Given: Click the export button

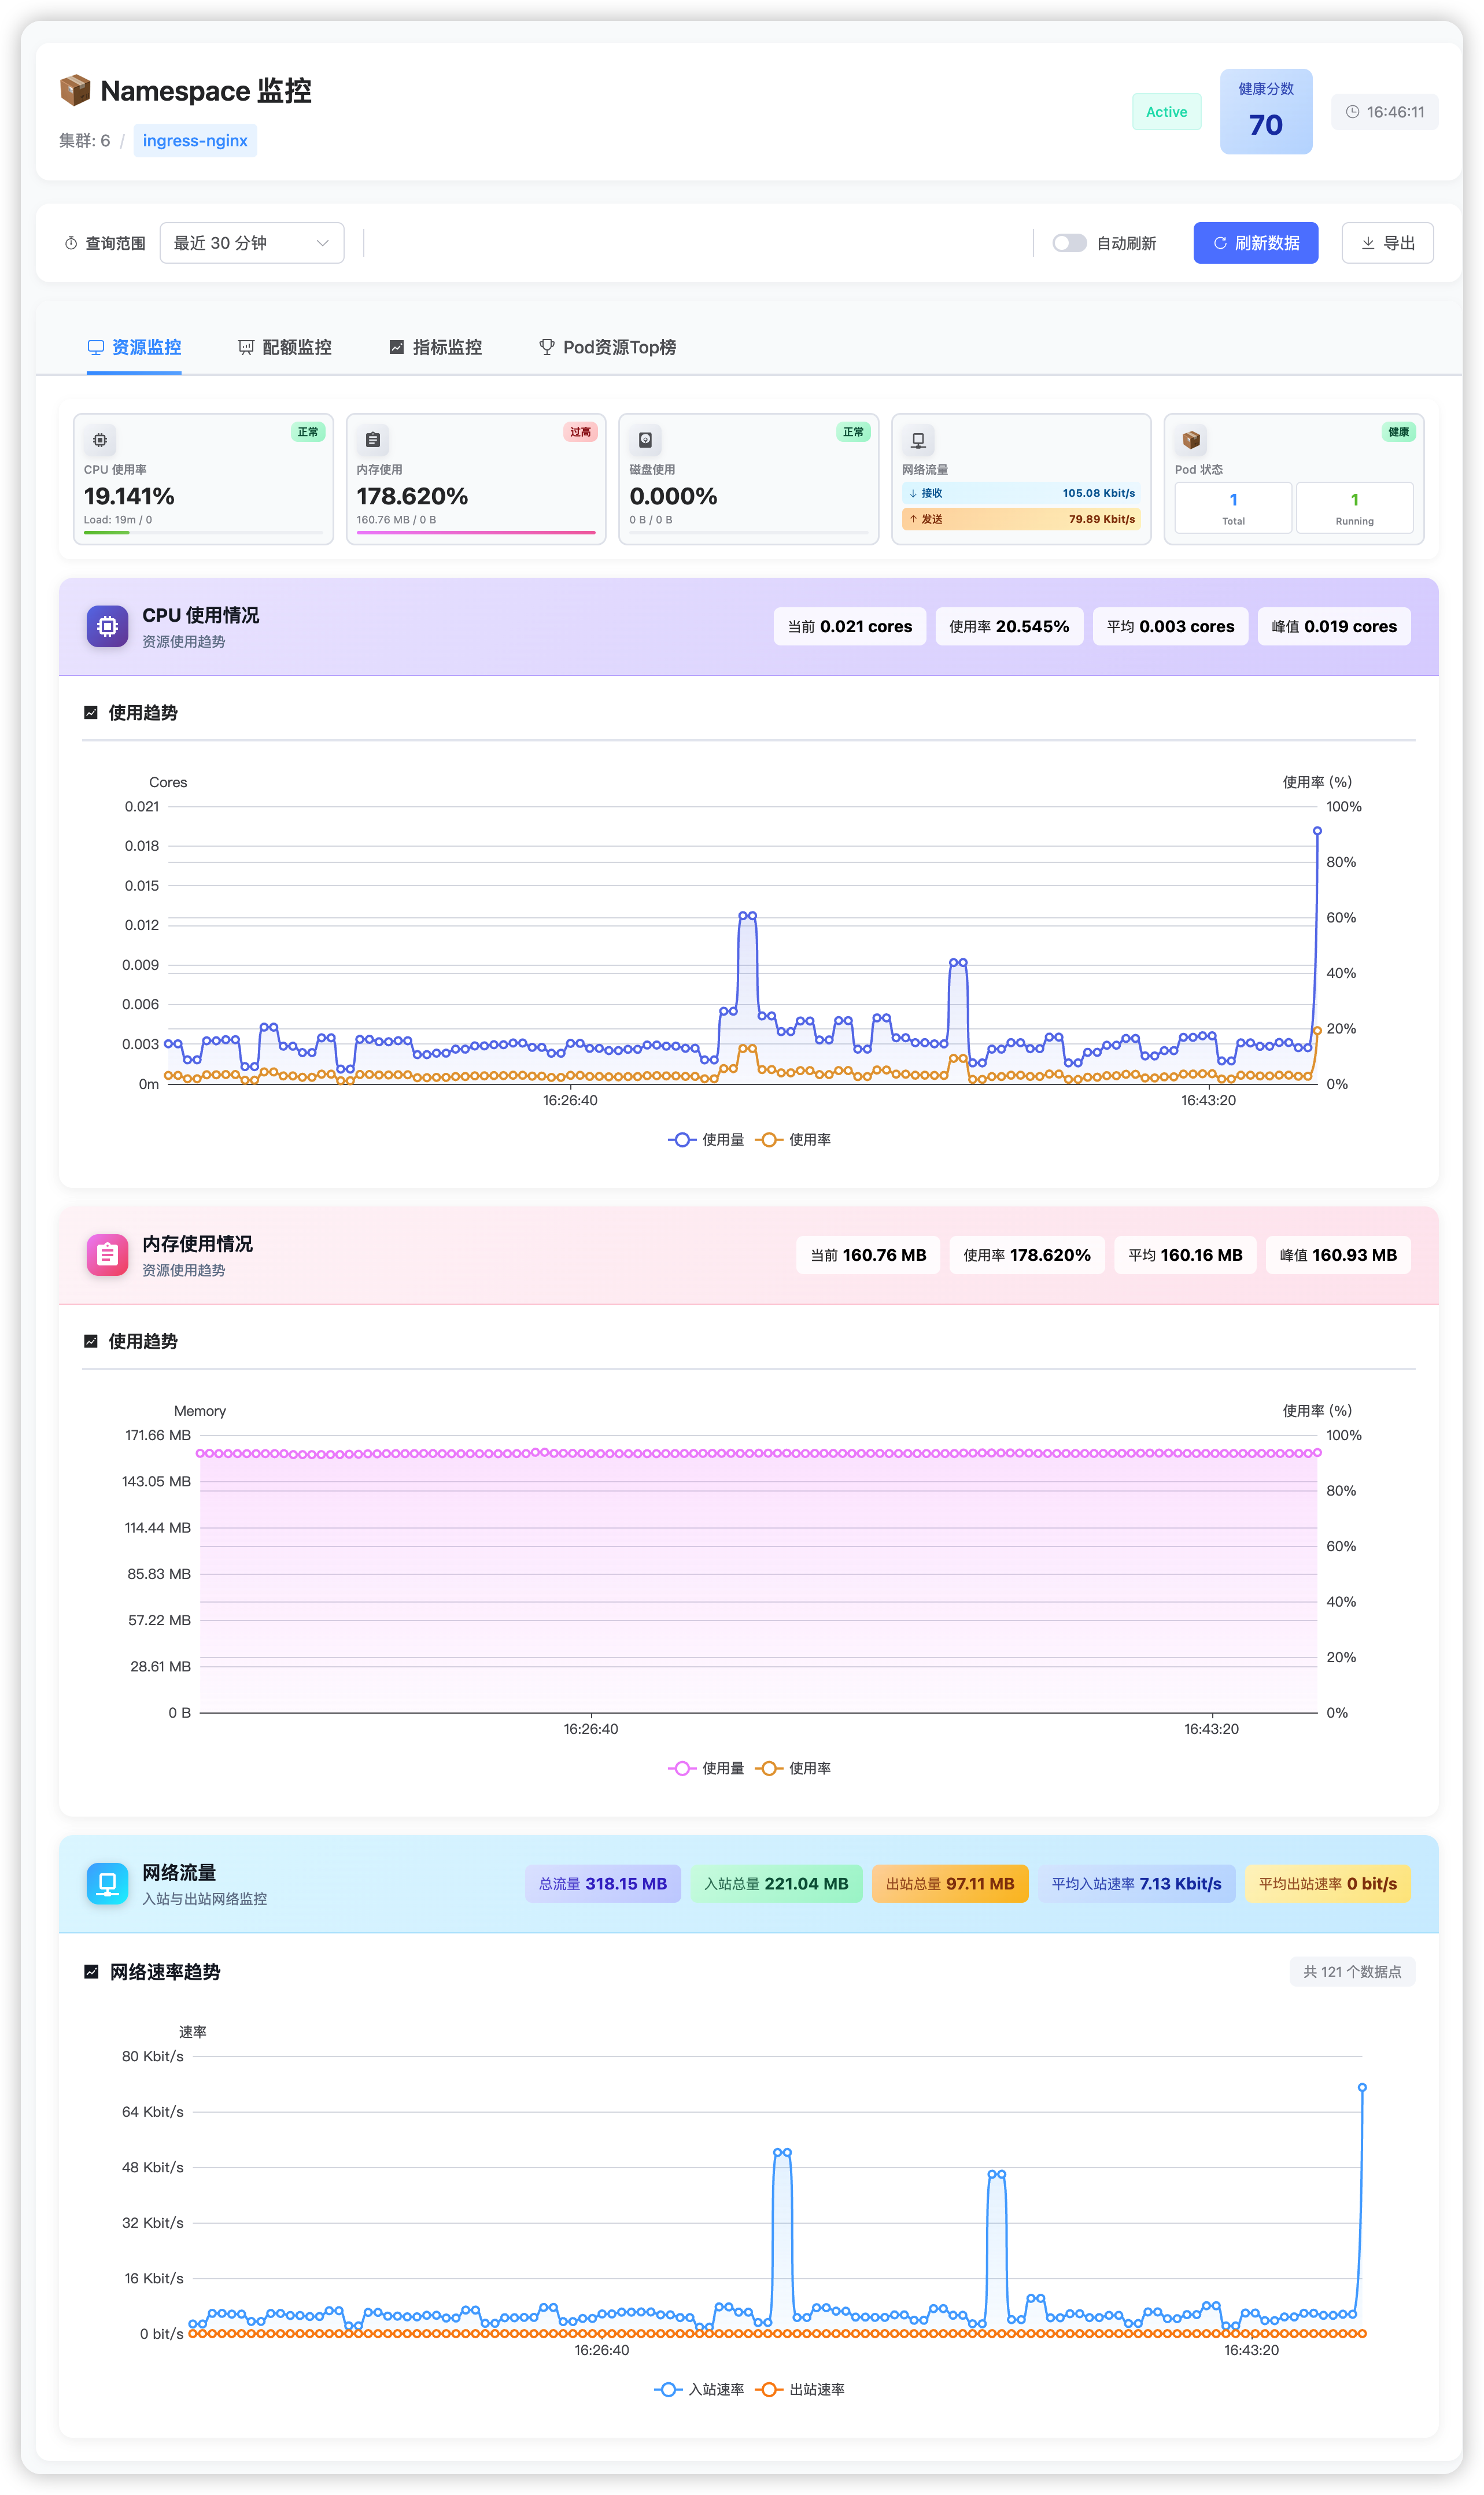Looking at the screenshot, I should click(x=1387, y=243).
